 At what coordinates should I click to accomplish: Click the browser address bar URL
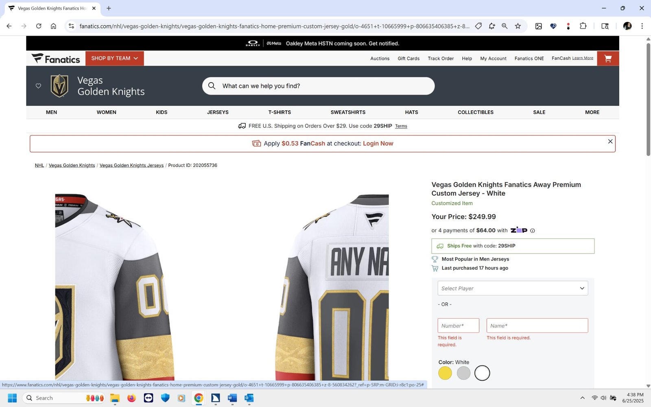(x=274, y=26)
